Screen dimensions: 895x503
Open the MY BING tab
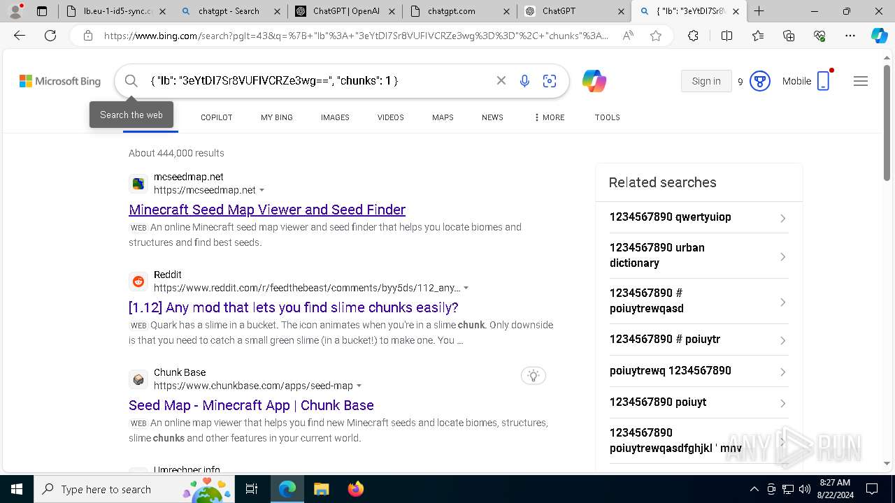(277, 117)
